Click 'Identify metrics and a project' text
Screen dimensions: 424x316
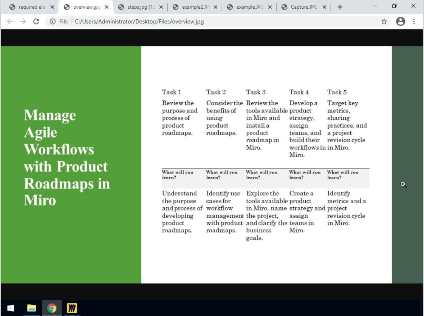347,208
